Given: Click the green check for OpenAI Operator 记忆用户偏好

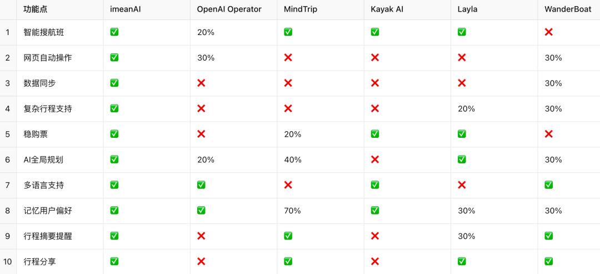Looking at the screenshot, I should [x=201, y=211].
